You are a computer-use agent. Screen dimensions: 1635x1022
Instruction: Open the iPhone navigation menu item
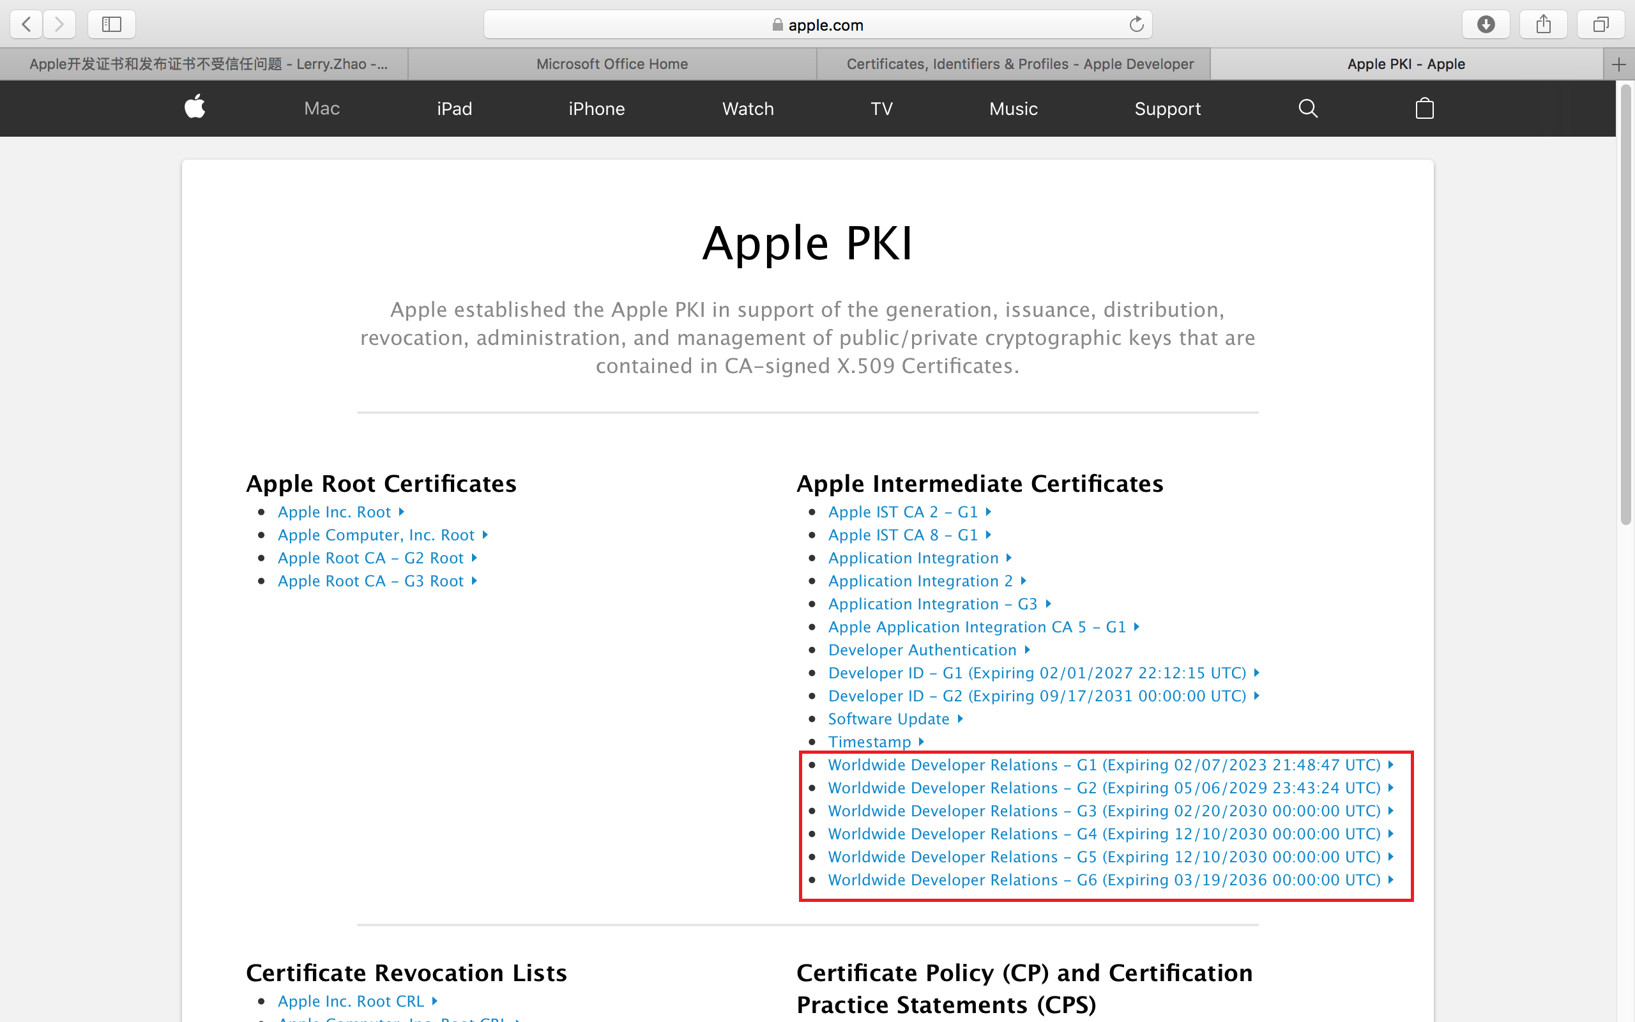coord(596,109)
